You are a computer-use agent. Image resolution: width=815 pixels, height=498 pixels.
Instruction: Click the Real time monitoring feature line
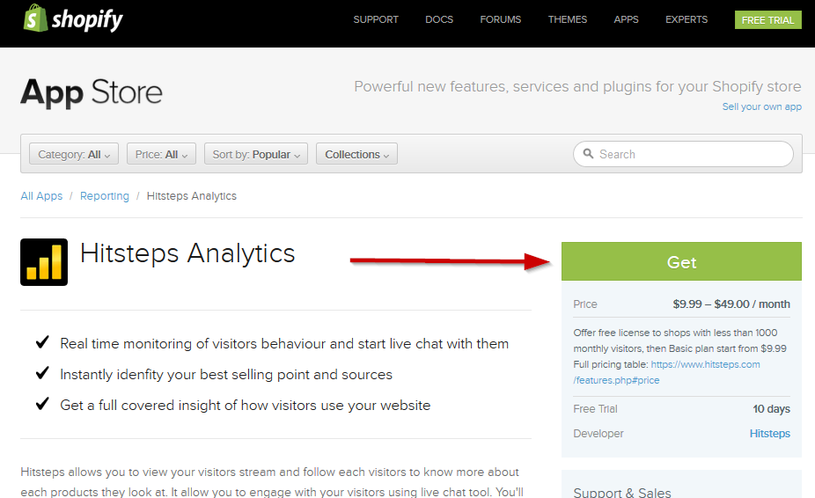click(283, 344)
